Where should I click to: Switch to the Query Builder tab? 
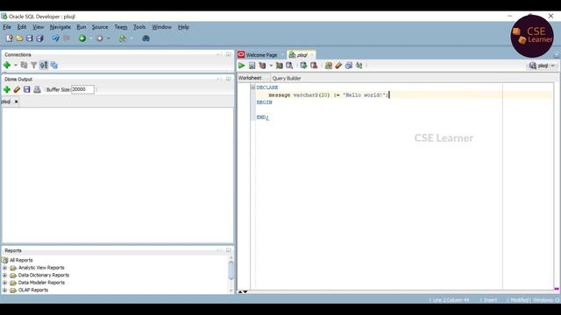(x=287, y=78)
